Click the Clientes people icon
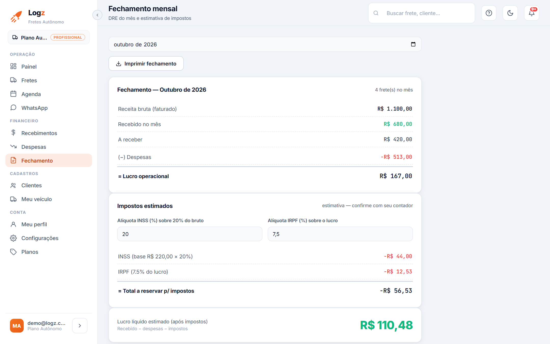 pos(13,185)
